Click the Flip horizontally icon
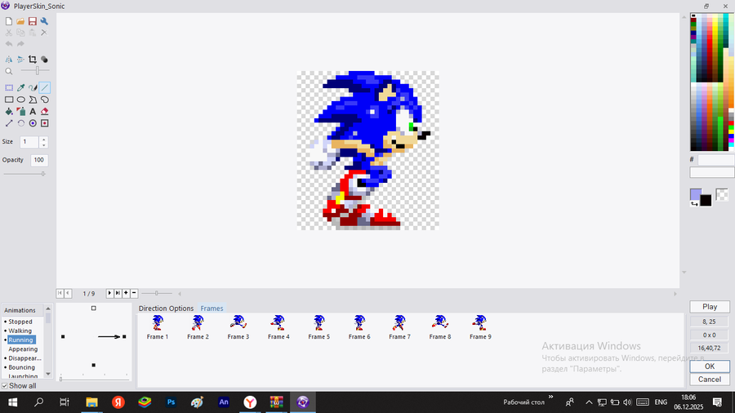735x413 pixels. [9, 60]
